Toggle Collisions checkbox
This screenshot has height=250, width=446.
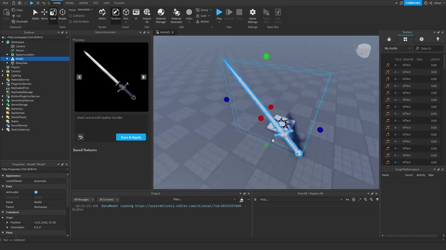coord(71,16)
